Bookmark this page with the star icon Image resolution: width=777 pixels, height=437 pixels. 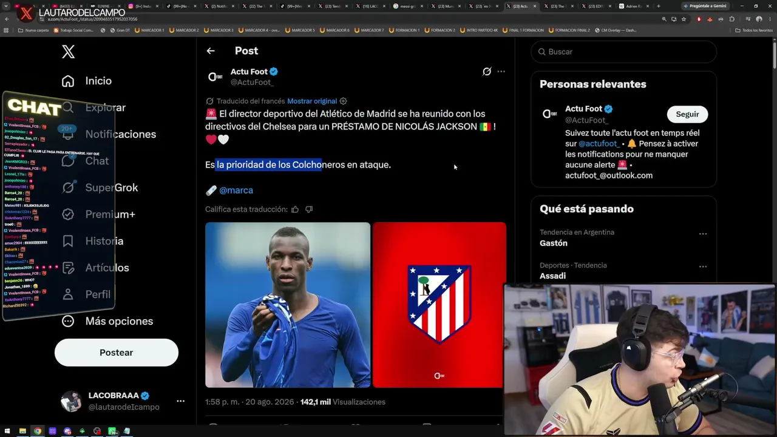click(x=684, y=19)
